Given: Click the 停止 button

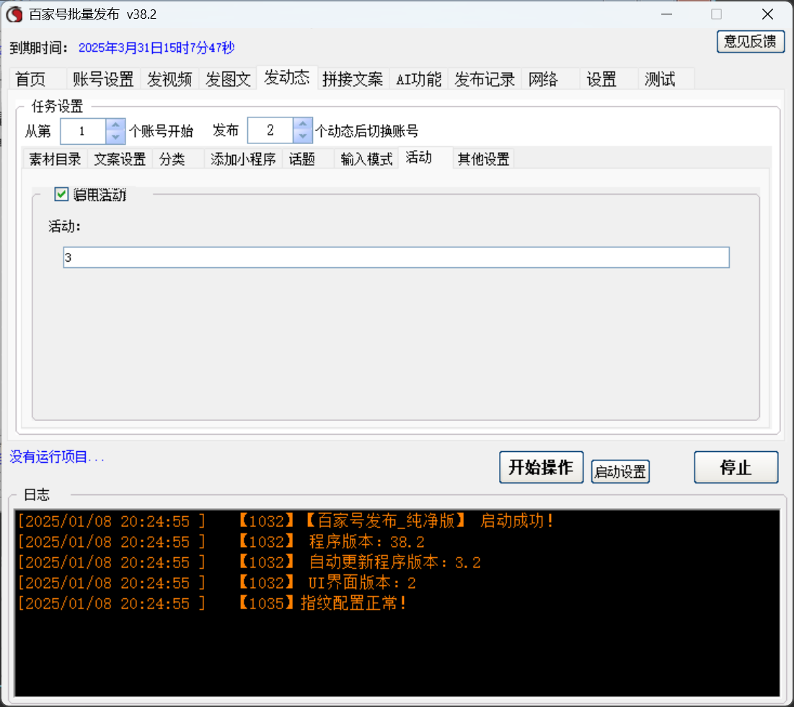Looking at the screenshot, I should click(736, 467).
